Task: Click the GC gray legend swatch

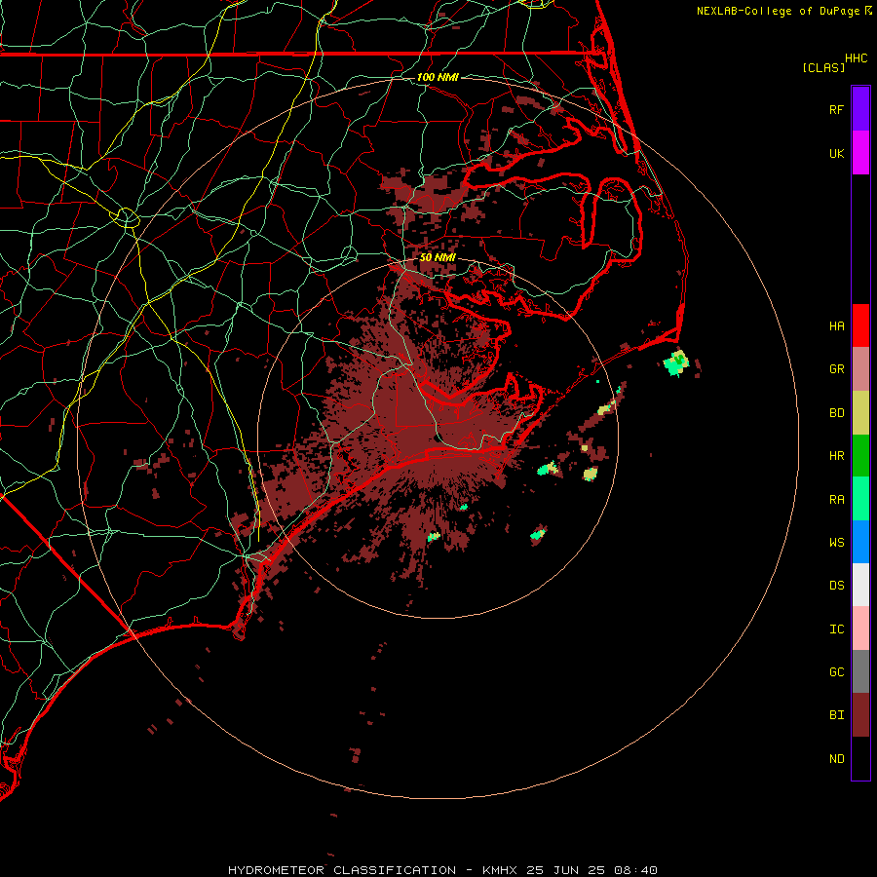Action: [860, 671]
